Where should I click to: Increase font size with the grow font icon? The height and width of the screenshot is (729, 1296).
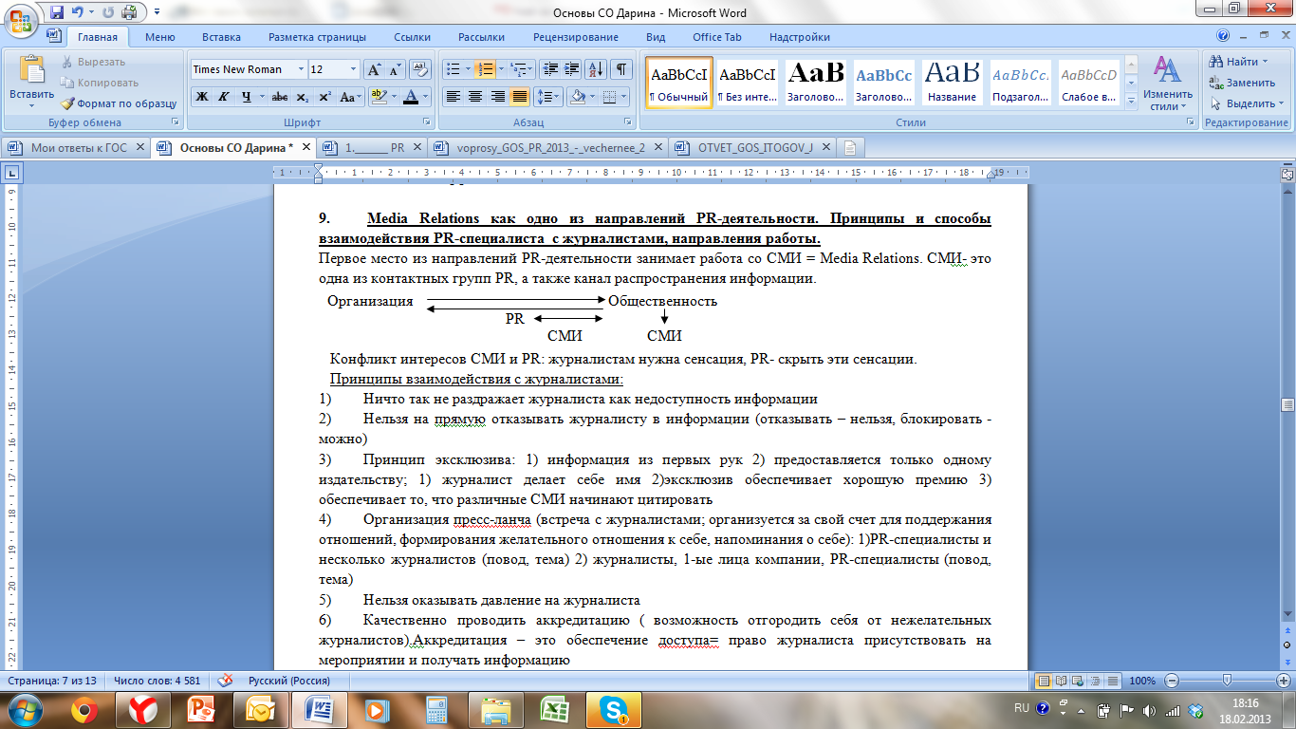tap(375, 69)
